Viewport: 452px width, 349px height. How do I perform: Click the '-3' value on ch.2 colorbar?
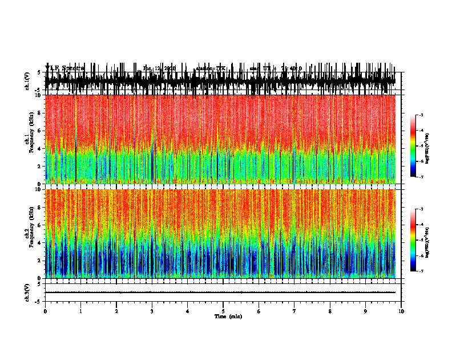point(421,209)
